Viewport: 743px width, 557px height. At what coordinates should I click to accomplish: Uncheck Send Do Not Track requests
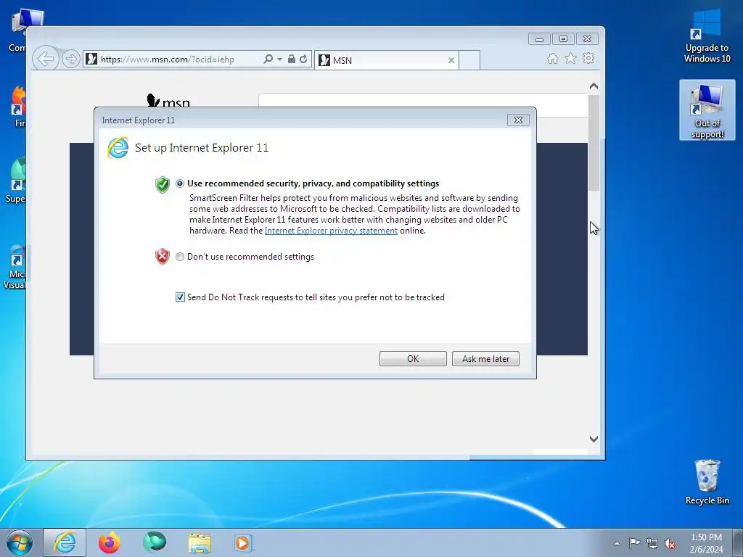(x=180, y=297)
